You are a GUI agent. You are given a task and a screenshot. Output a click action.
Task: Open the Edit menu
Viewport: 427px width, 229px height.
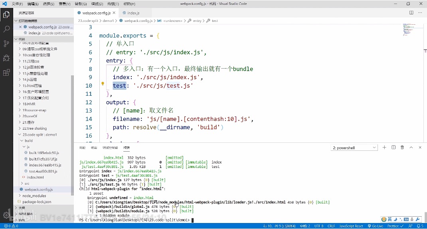(33, 4)
